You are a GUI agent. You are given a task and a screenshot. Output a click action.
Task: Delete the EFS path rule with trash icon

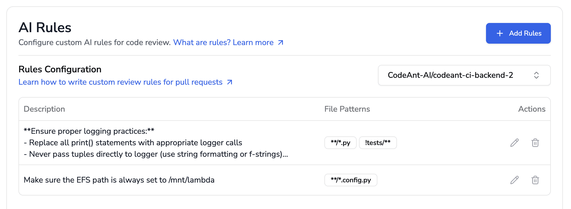tap(535, 180)
